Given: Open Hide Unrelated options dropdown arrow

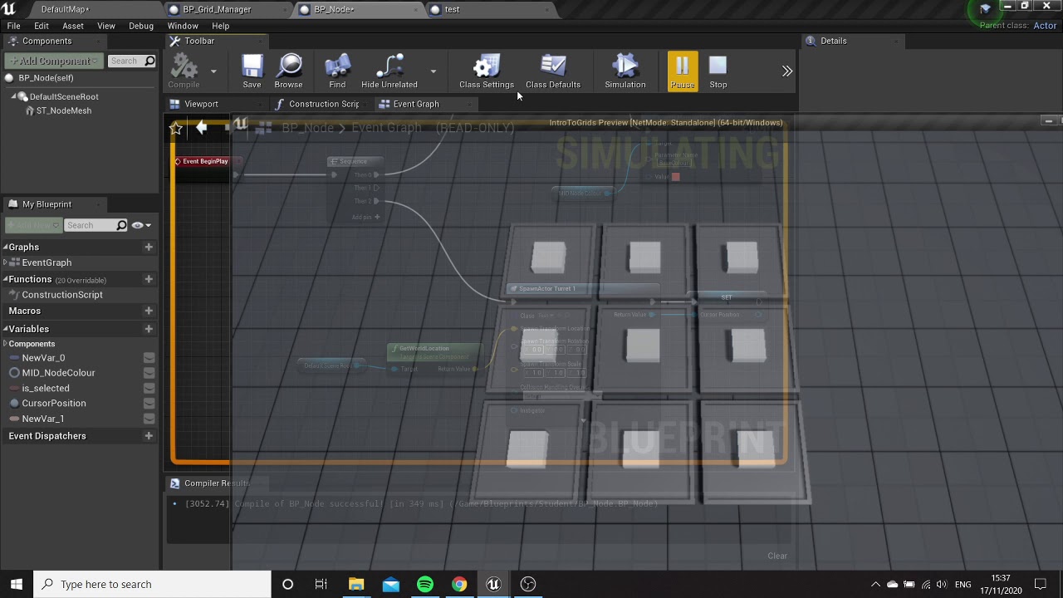Looking at the screenshot, I should pos(433,71).
